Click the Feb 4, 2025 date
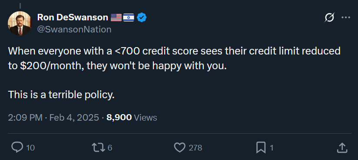This screenshot has height=160, width=358. [74, 118]
